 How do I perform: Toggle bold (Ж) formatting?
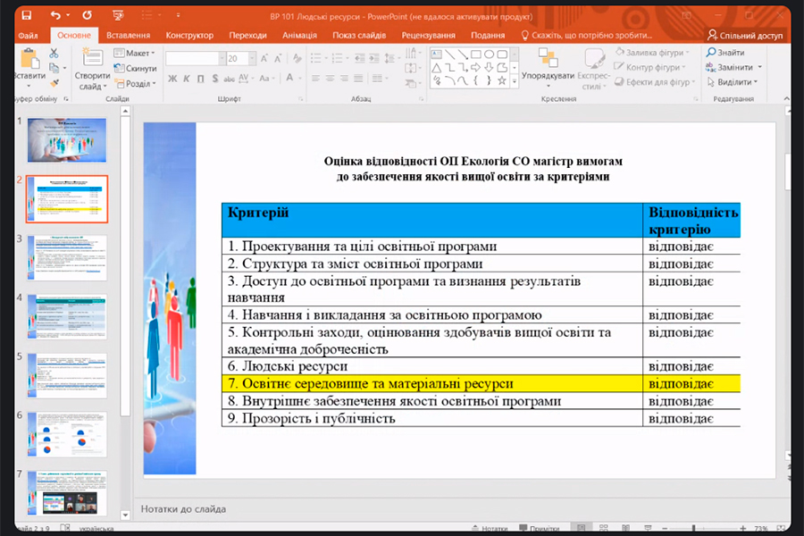(172, 79)
